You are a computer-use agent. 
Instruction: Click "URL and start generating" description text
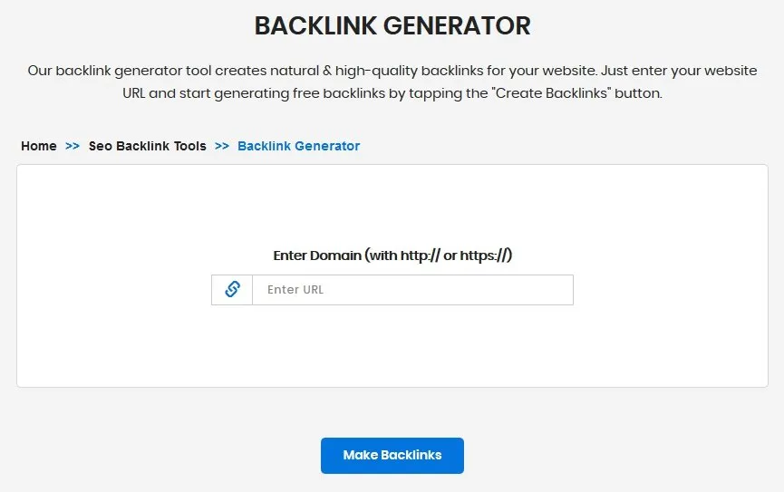[x=206, y=93]
